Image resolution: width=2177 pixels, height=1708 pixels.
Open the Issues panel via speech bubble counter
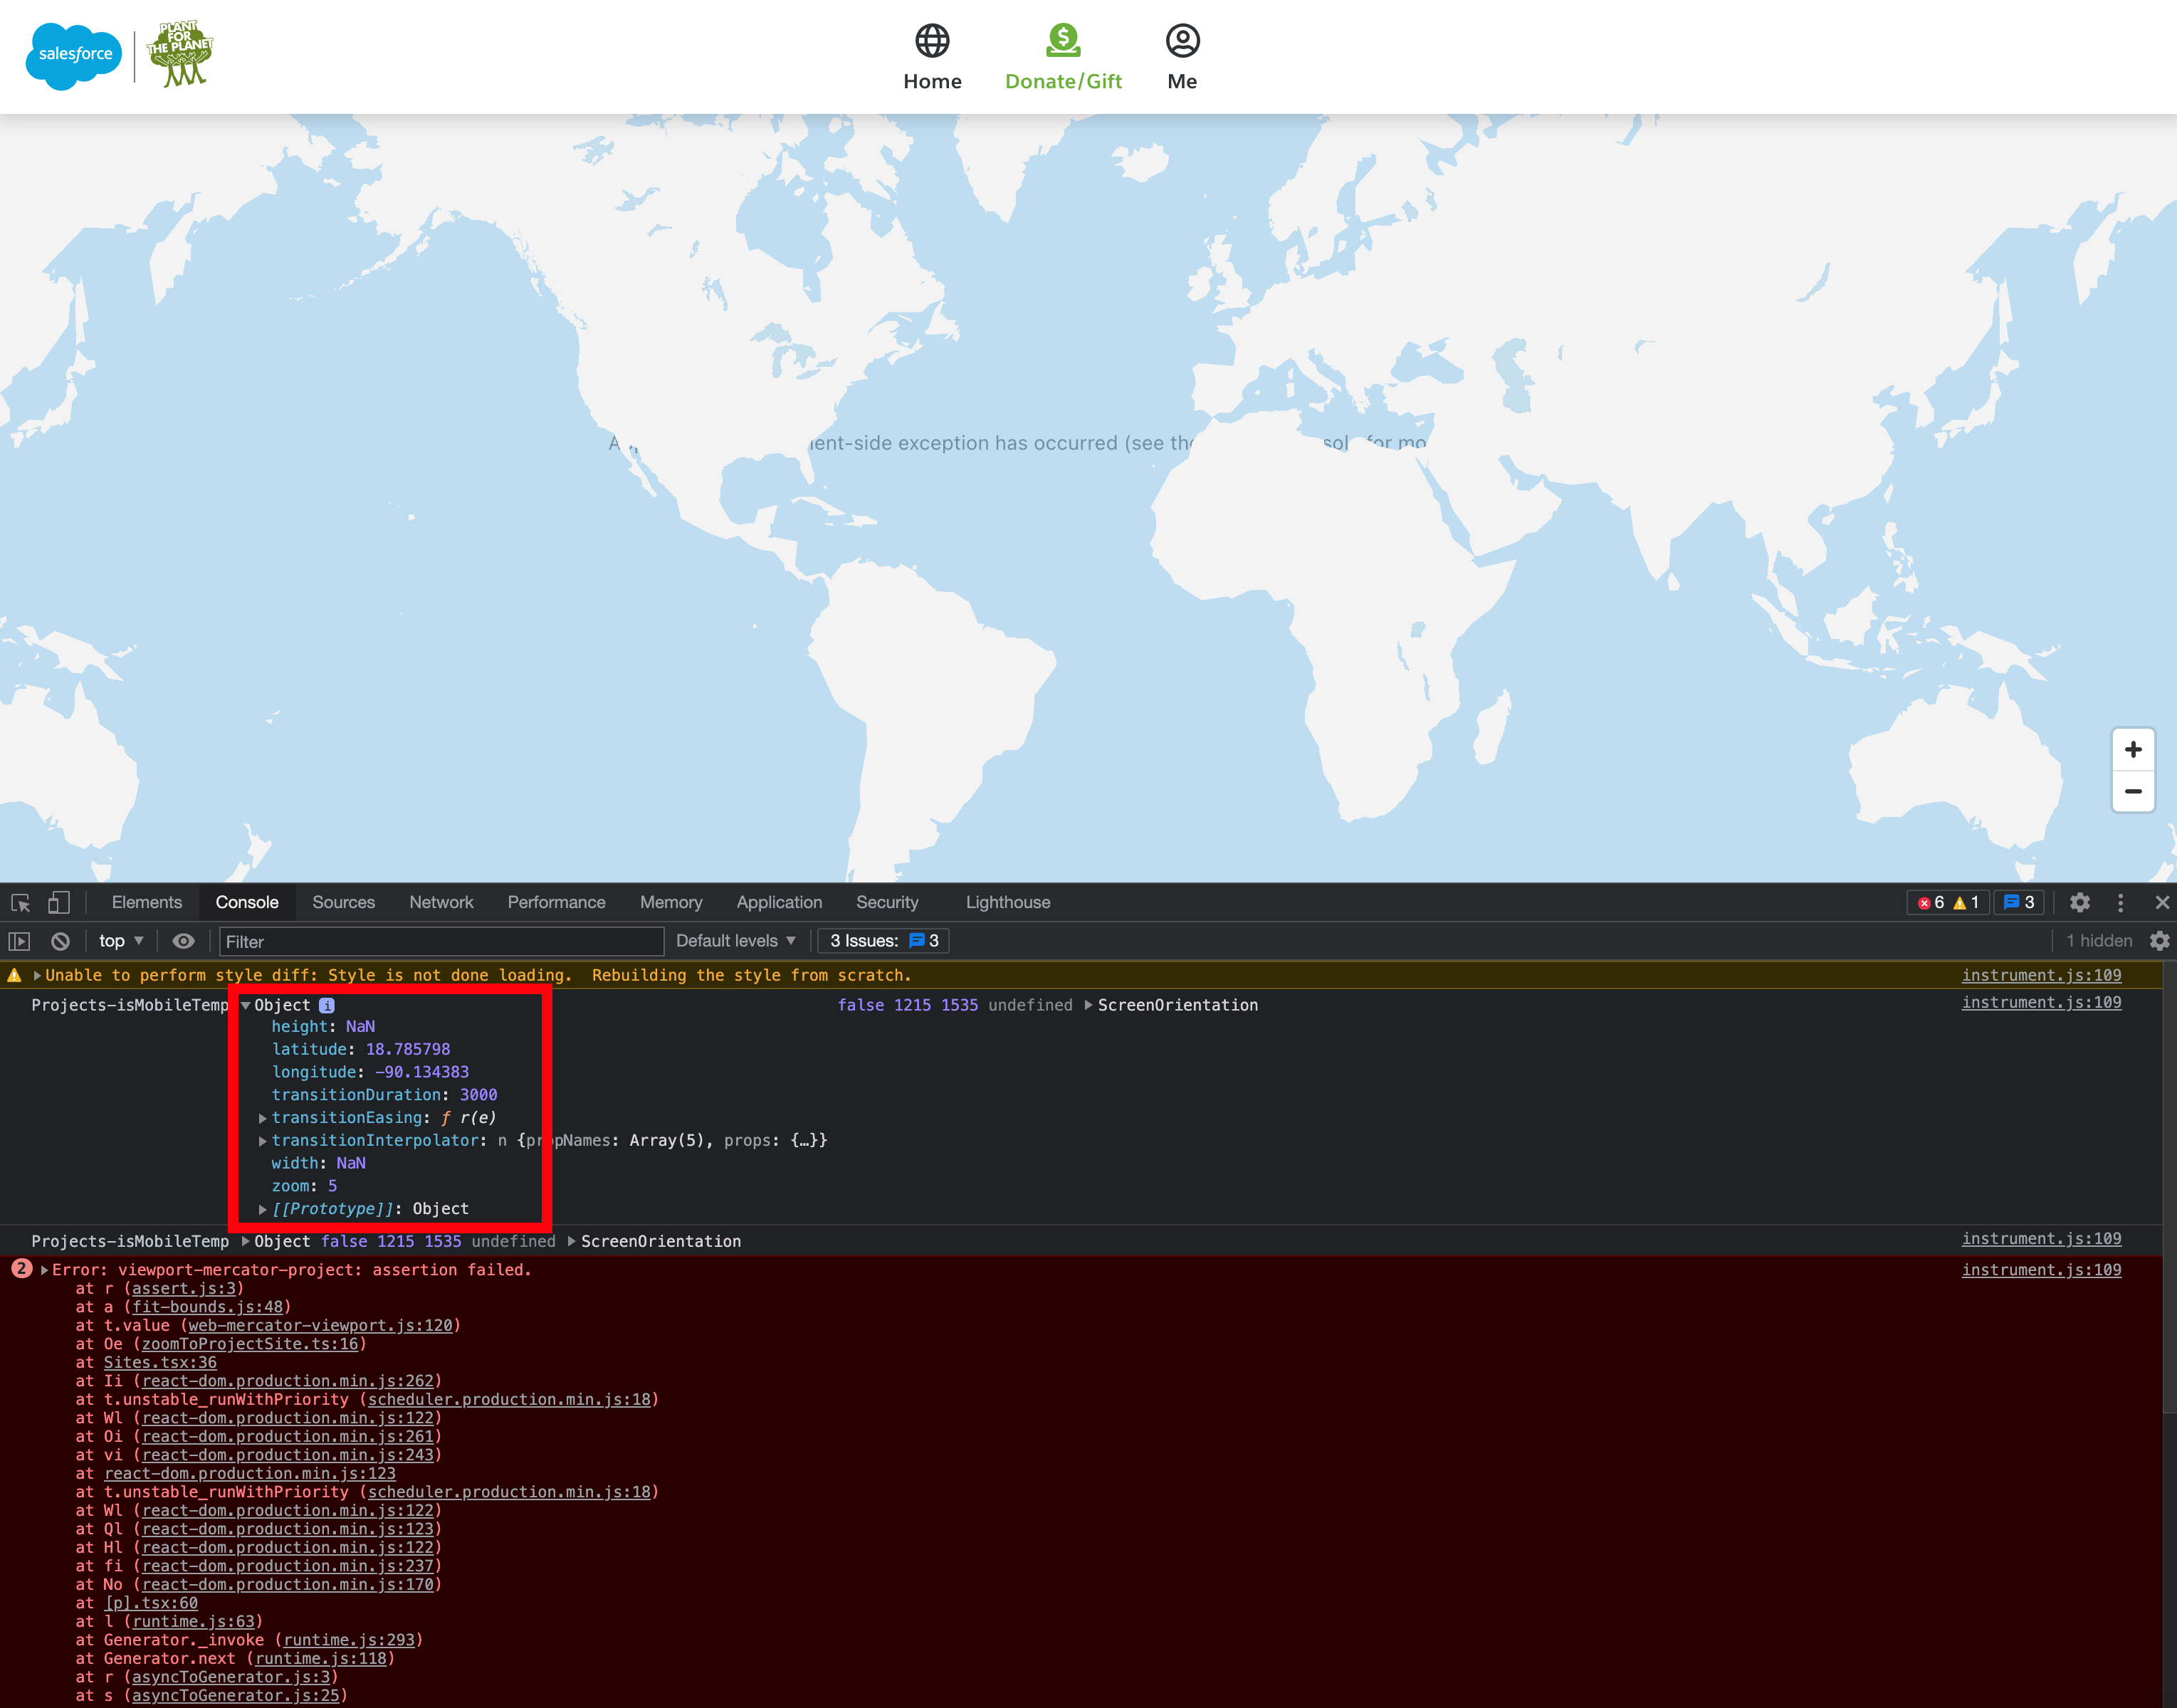click(x=2019, y=902)
